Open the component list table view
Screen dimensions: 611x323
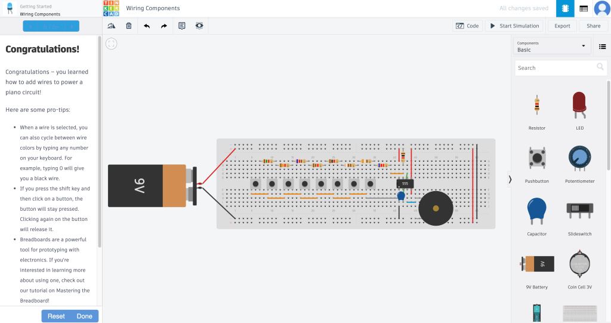click(584, 8)
